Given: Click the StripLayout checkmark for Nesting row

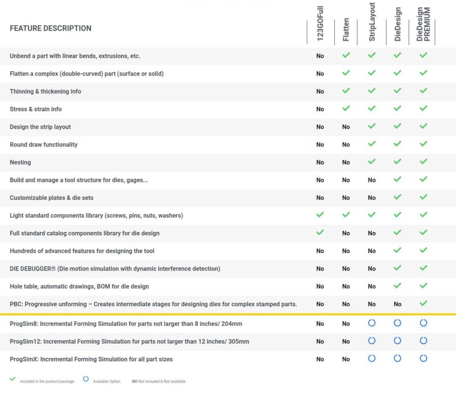Looking at the screenshot, I should [x=372, y=162].
